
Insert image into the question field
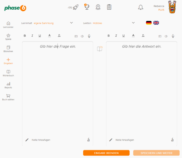pyautogui.click(x=76, y=36)
